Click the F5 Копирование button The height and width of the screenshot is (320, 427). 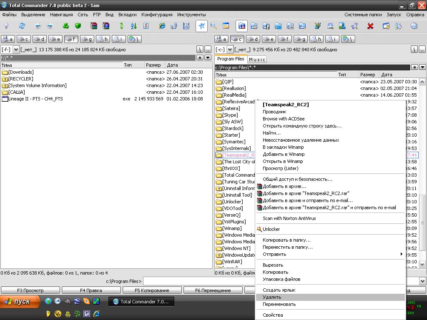coord(152,290)
